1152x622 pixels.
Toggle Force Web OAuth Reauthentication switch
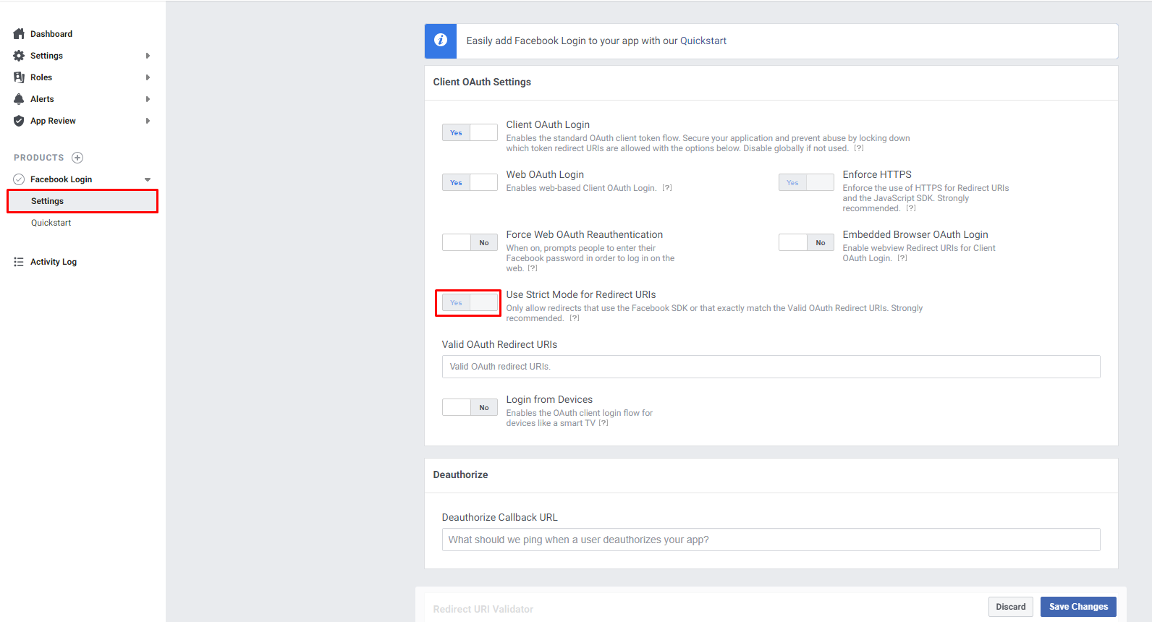click(470, 242)
